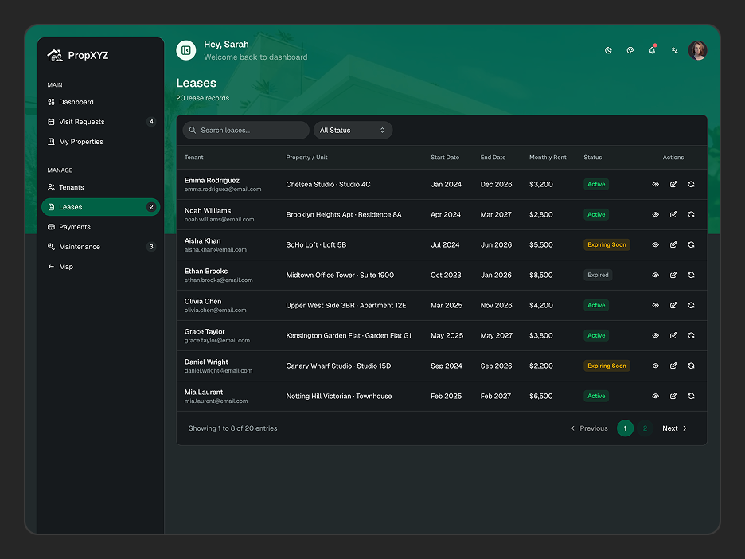
Task: Open the theme palette icon
Action: pos(630,50)
